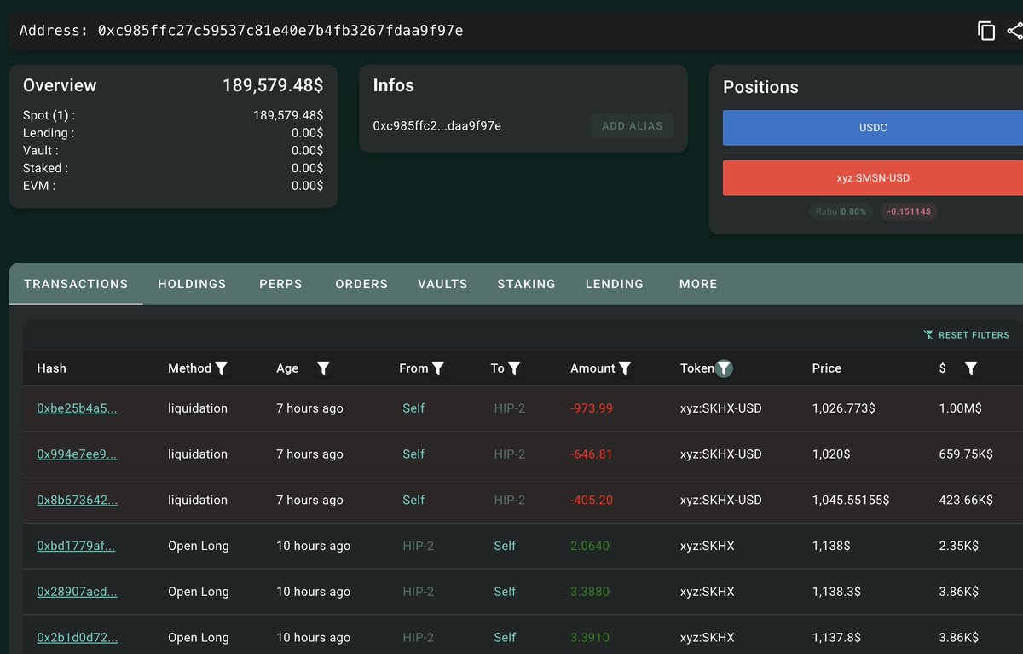
Task: Open the Amount column filter icon
Action: point(625,368)
